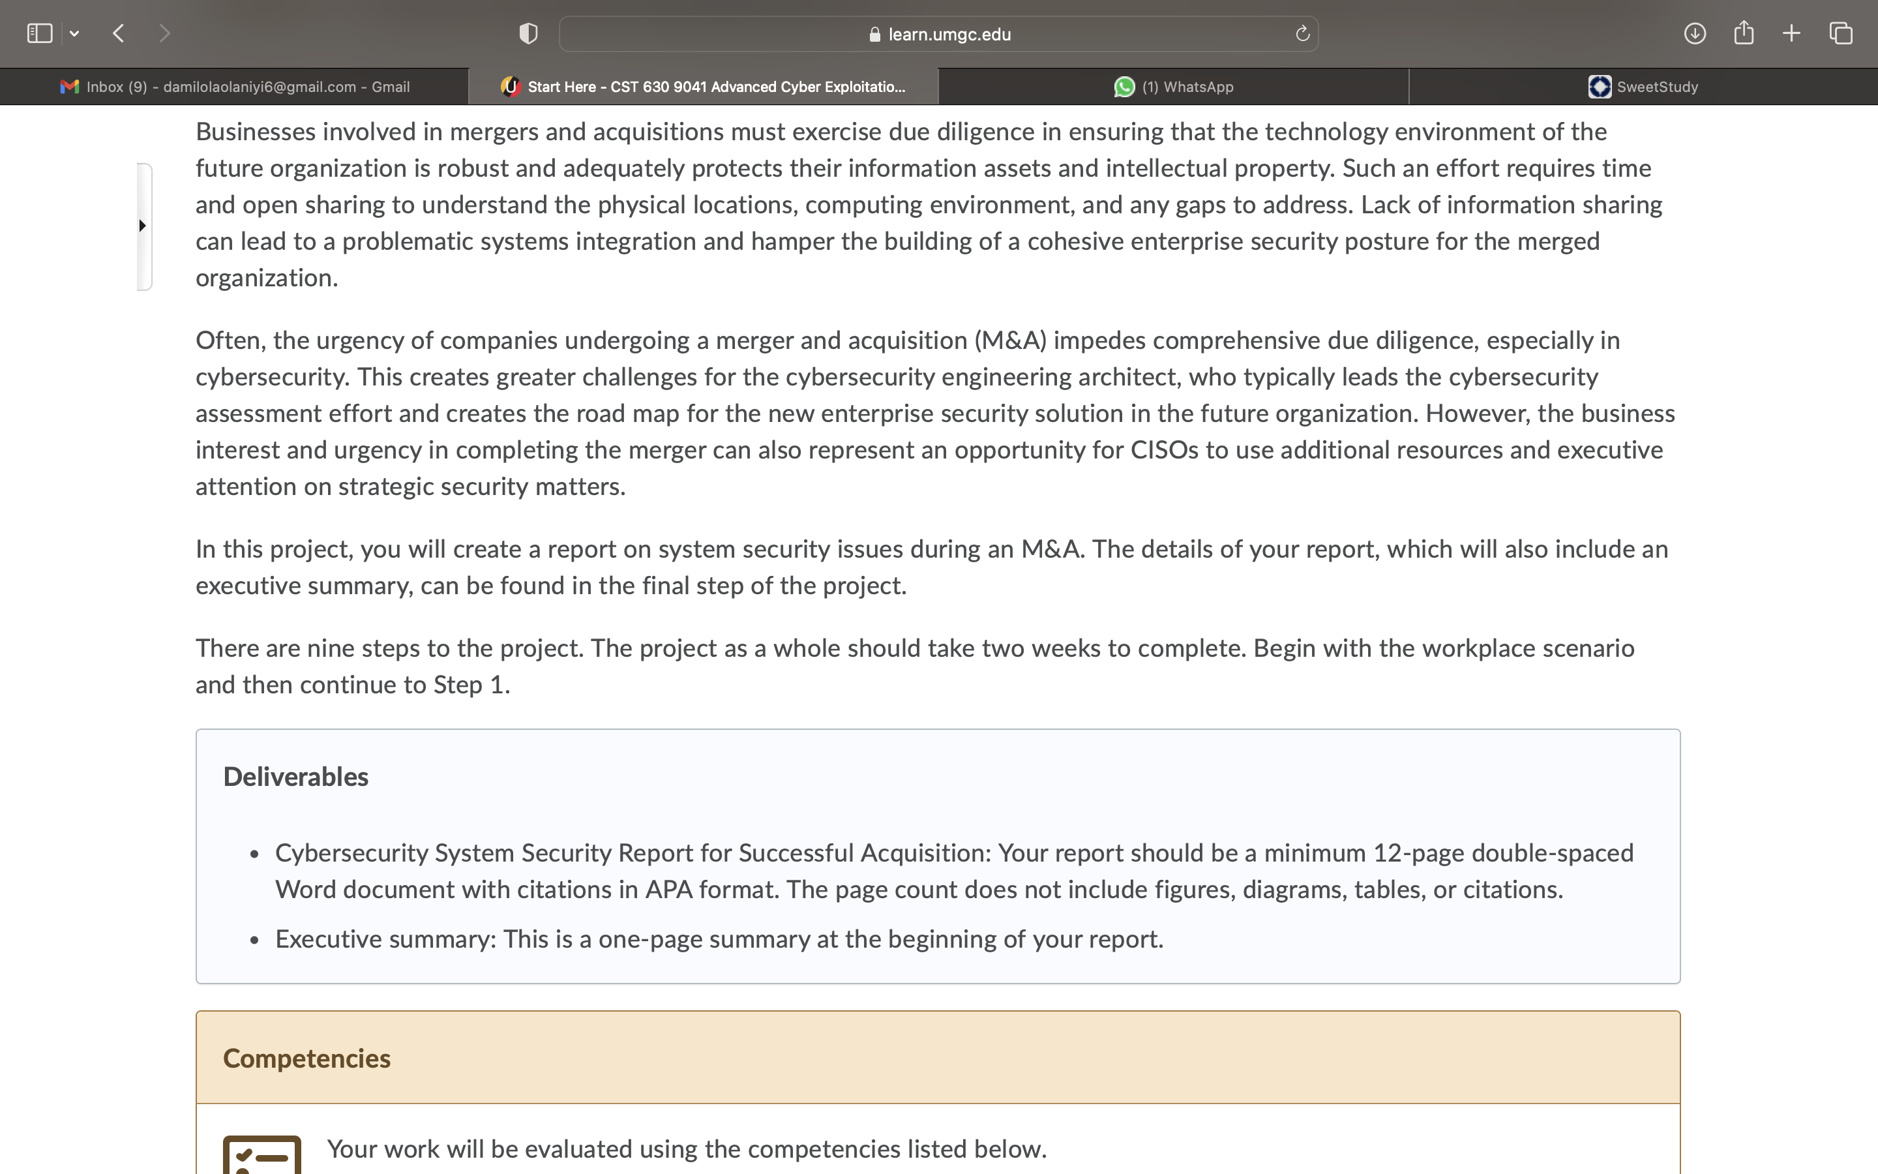
Task: Expand the collapsed course side panel arrow
Action: [x=143, y=226]
